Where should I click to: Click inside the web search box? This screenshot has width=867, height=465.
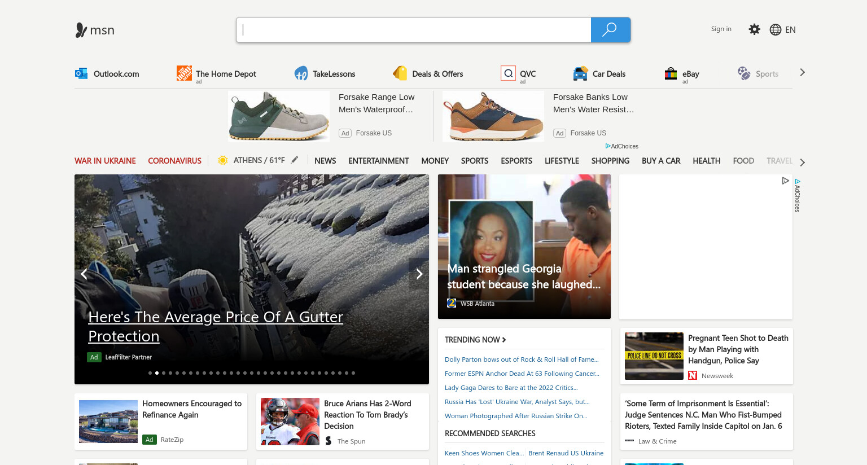(414, 30)
